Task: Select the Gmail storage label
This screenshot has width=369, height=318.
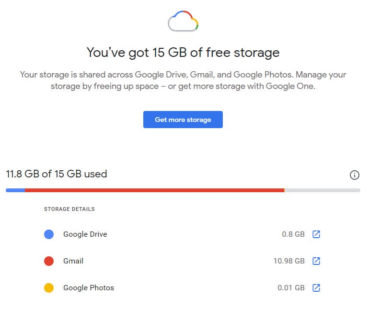Action: (x=73, y=261)
